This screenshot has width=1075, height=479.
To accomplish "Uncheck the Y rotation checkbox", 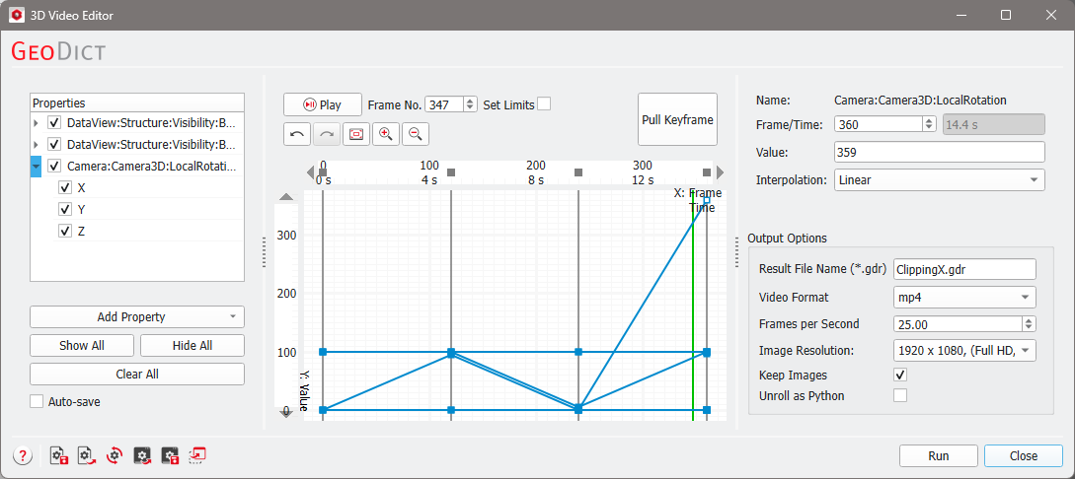I will pos(66,209).
